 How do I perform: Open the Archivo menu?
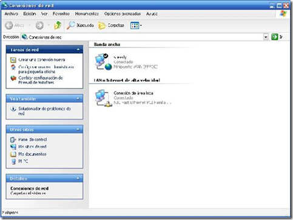(12, 14)
